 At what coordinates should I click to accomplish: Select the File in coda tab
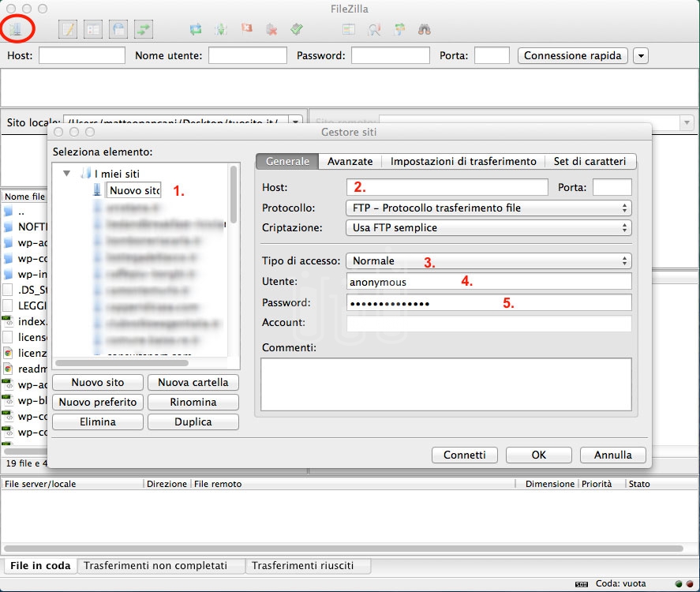click(x=40, y=566)
